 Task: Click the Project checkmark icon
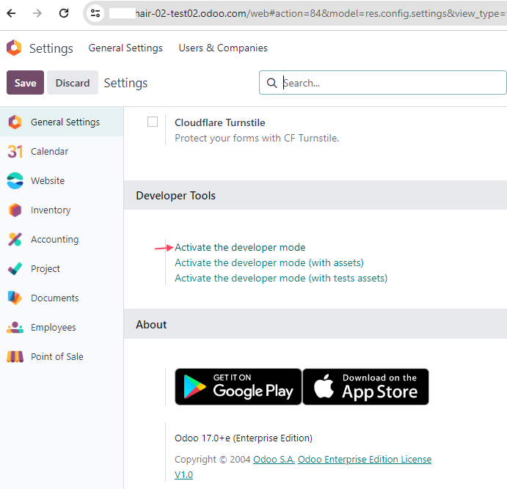[15, 269]
